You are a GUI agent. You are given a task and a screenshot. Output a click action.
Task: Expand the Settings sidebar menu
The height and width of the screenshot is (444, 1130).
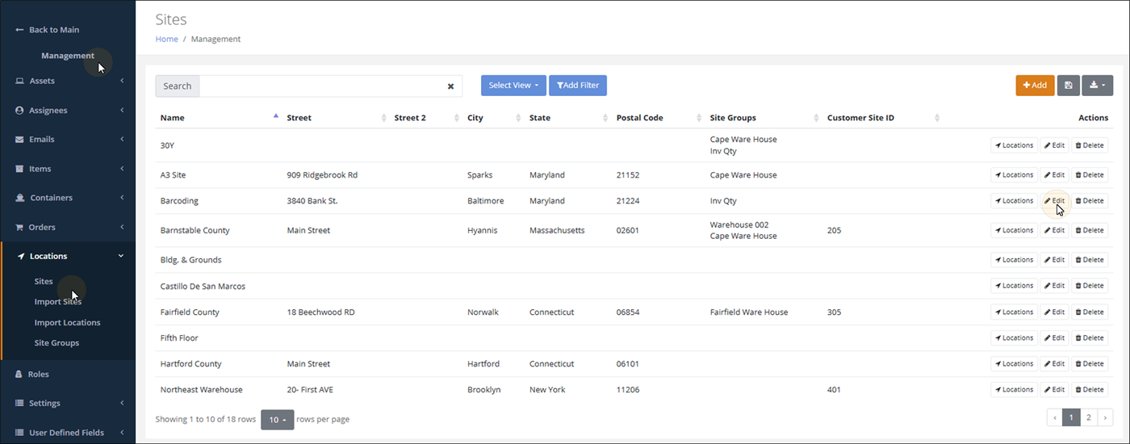coord(68,403)
